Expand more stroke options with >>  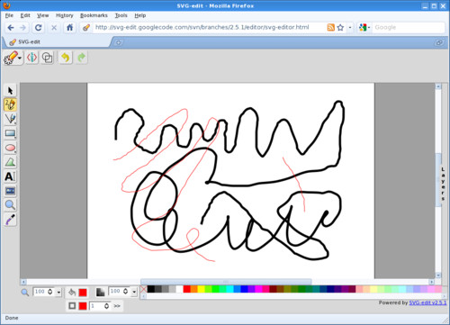coord(117,306)
